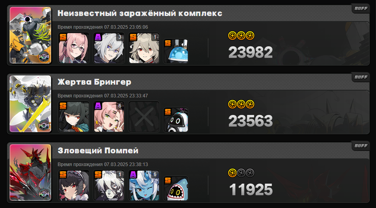The image size is (376, 208).
Task: Click the BUFF tag on Неизвестный заражённый комплекс
Action: 361,8
